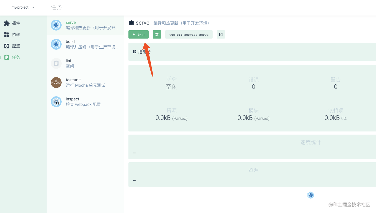
Task: Click the 速度统计 panel heading
Action: click(x=311, y=142)
